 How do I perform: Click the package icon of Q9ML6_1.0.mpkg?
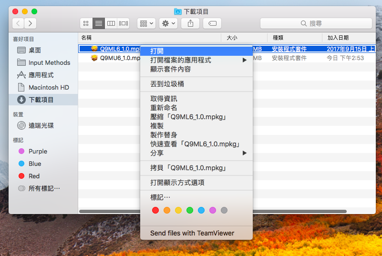(x=94, y=49)
